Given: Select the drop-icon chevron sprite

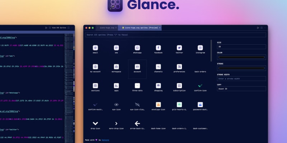Looking at the screenshot, I should 95,123.
